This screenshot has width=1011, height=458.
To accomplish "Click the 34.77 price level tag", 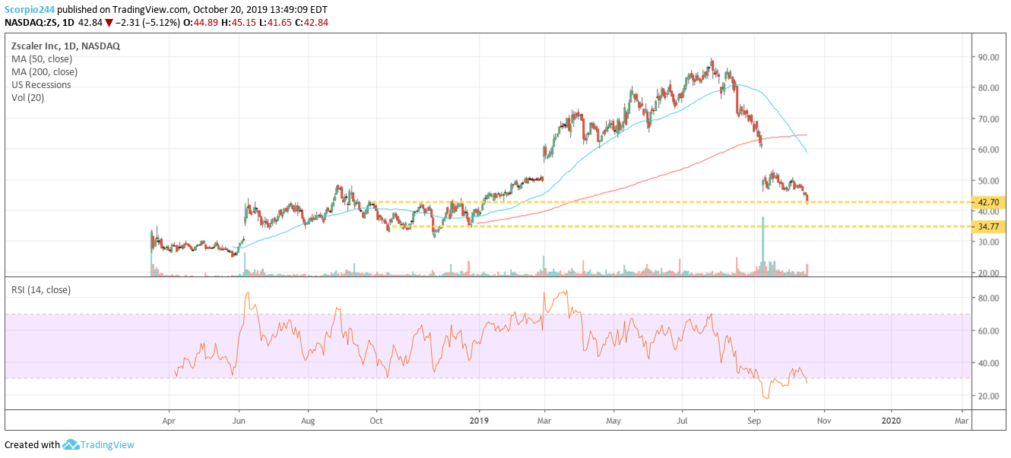I will pos(990,226).
